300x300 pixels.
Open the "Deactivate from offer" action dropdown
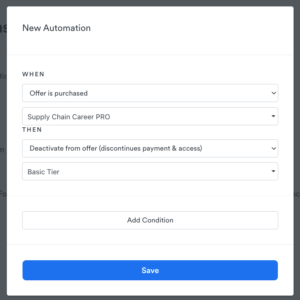pos(150,148)
